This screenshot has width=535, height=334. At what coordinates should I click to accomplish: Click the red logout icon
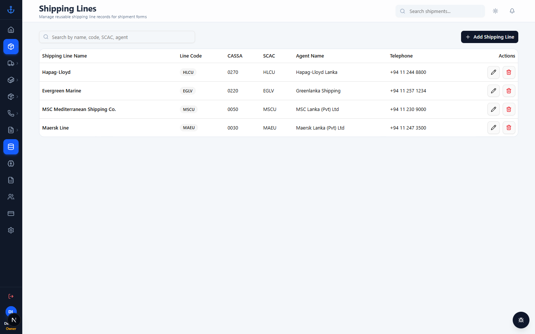[11, 296]
